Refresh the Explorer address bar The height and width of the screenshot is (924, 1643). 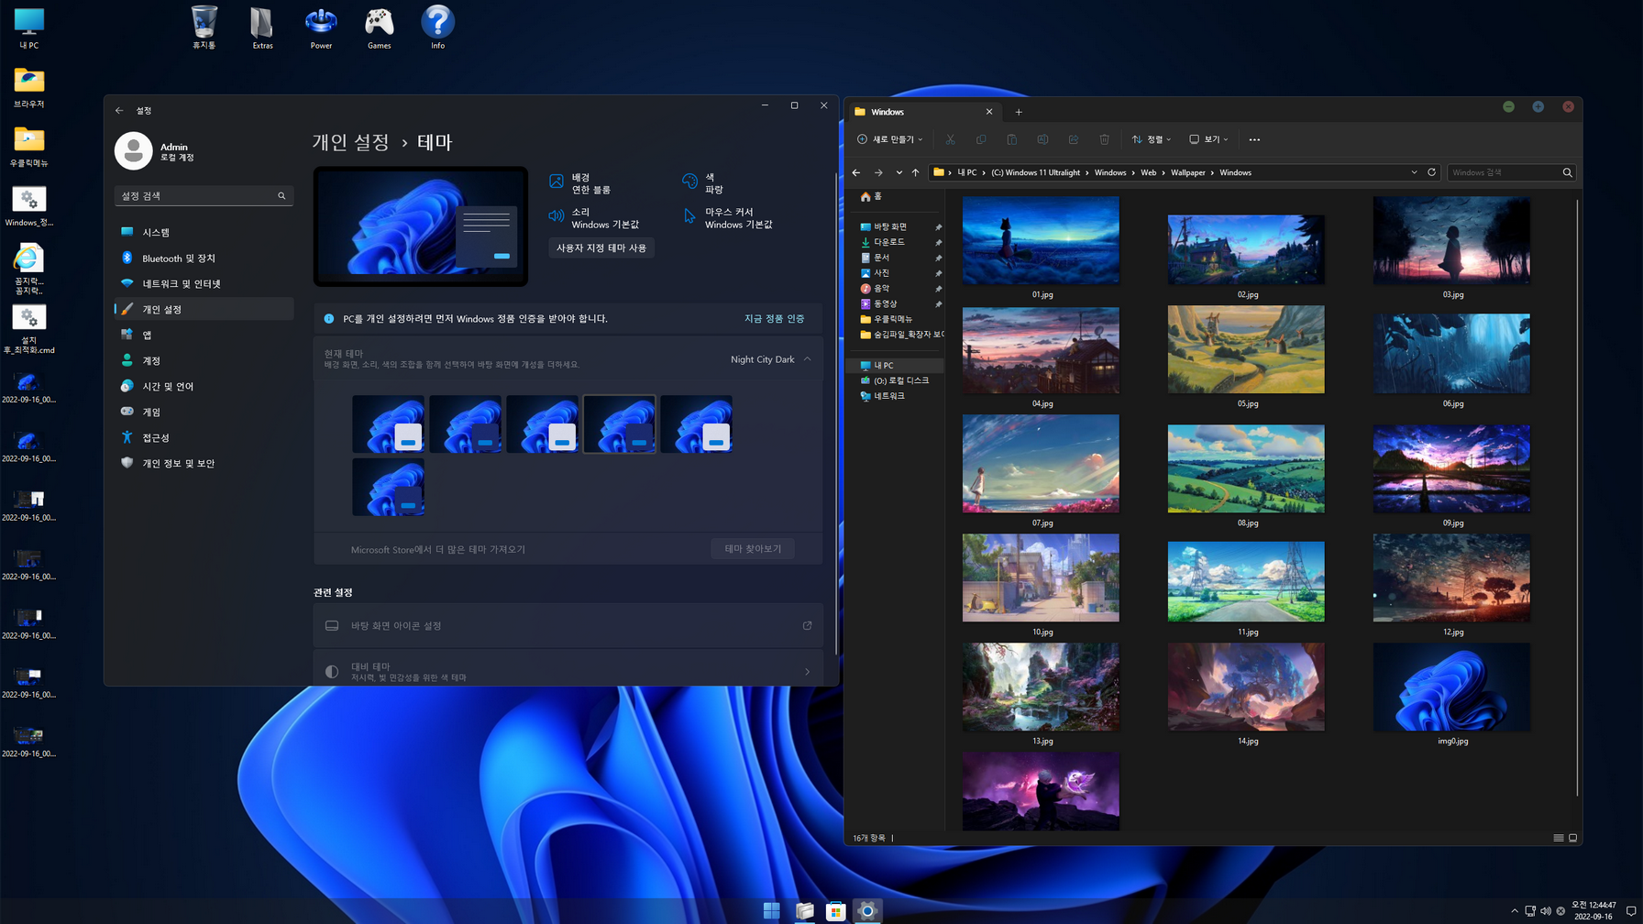tap(1431, 172)
